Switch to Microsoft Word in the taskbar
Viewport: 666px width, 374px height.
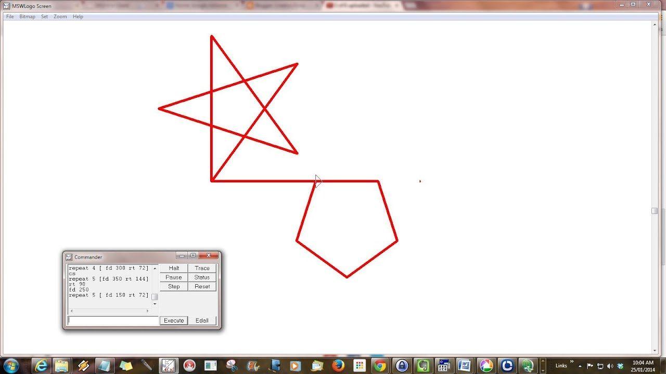[x=465, y=366]
